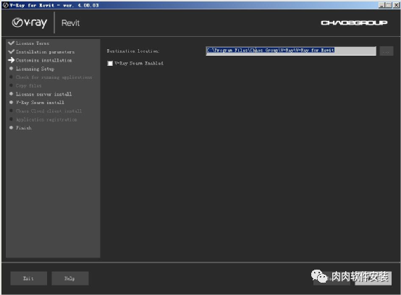This screenshot has height=295, width=401.
Task: Select the Chaos Cloud client install step
Action: coord(48,111)
